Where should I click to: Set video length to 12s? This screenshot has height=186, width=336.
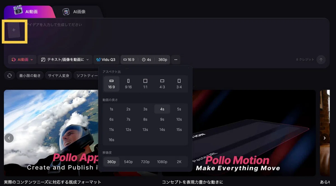tap(128, 130)
